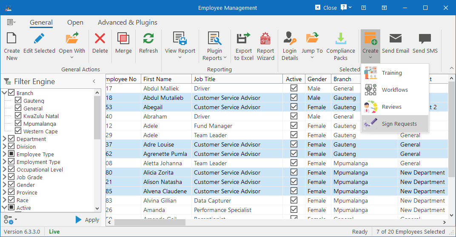Viewport: 456px width, 237px height.
Task: Click the Export to Excel icon
Action: [243, 38]
